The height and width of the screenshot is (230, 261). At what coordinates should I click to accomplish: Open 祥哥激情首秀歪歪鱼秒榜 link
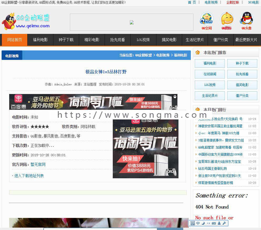(x=216, y=183)
